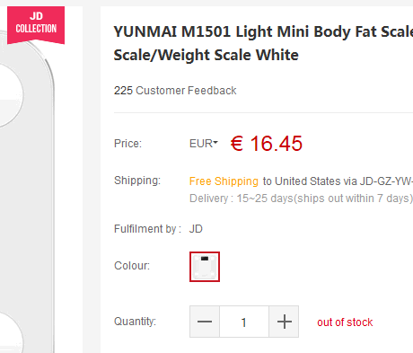
Task: Click the Colour label
Action: pos(132,266)
